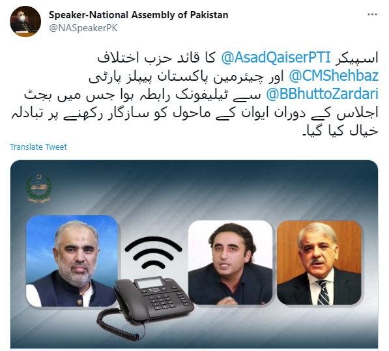Open the three-dot more options menu
389x351 pixels.
point(372,14)
